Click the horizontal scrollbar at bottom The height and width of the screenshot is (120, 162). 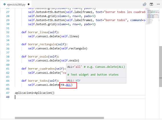pos(59,118)
